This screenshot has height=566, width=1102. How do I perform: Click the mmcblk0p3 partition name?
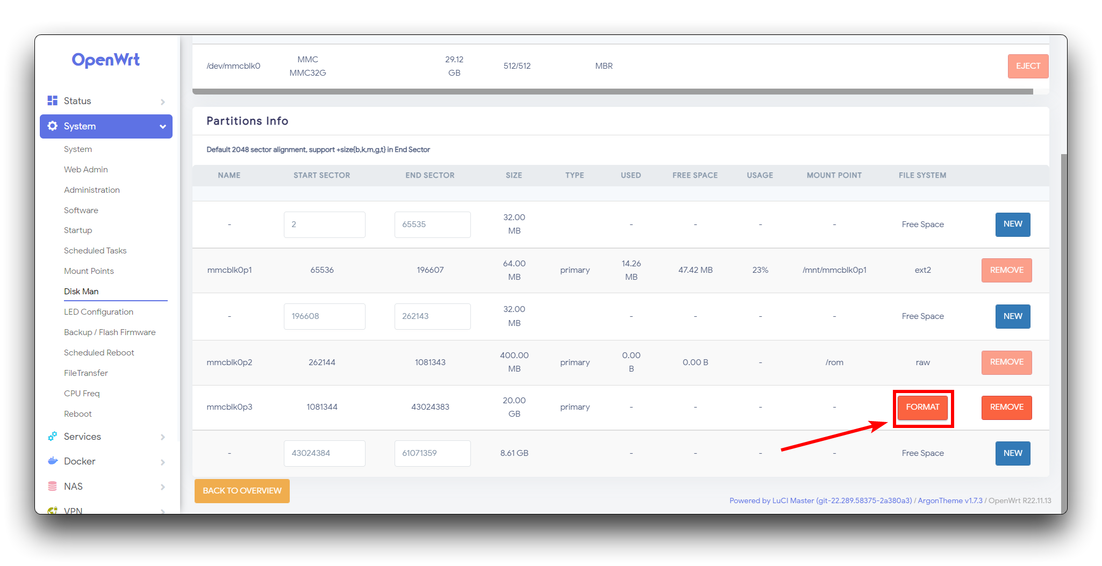(230, 407)
